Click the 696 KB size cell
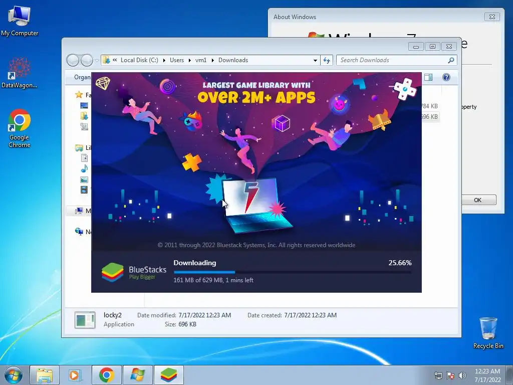The image size is (513, 385). 429,116
